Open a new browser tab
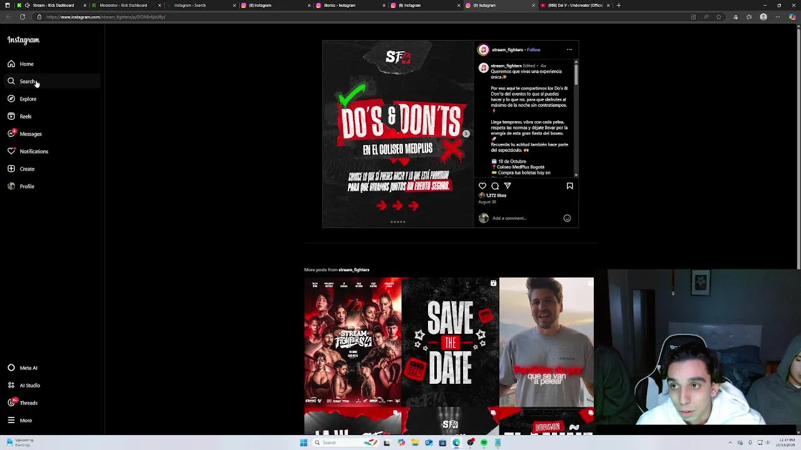The height and width of the screenshot is (450, 801). pyautogui.click(x=618, y=5)
